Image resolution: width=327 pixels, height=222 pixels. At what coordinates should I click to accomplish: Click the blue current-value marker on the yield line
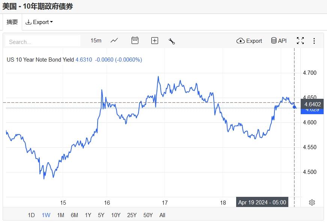(295, 107)
